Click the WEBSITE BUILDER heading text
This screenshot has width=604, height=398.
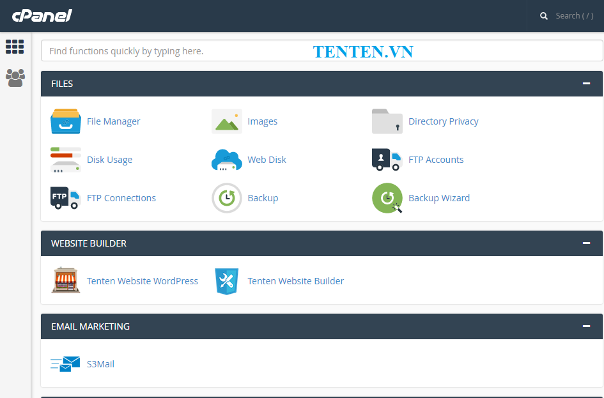pos(89,243)
